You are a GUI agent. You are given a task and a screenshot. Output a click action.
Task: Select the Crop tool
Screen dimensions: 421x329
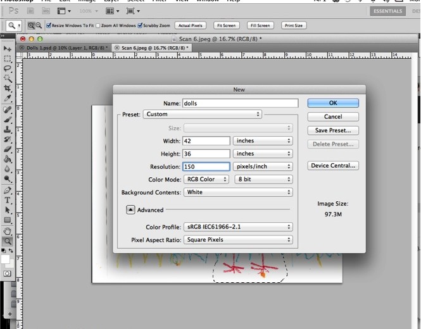point(7,88)
